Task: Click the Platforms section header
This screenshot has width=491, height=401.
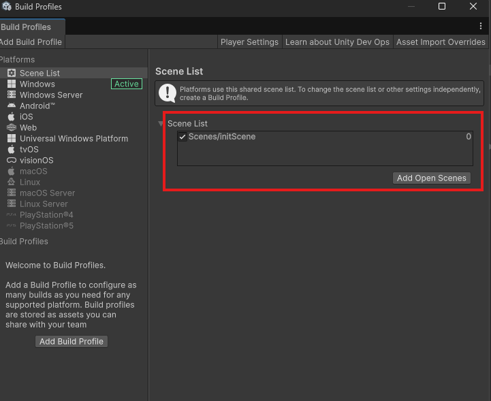Action: point(17,59)
